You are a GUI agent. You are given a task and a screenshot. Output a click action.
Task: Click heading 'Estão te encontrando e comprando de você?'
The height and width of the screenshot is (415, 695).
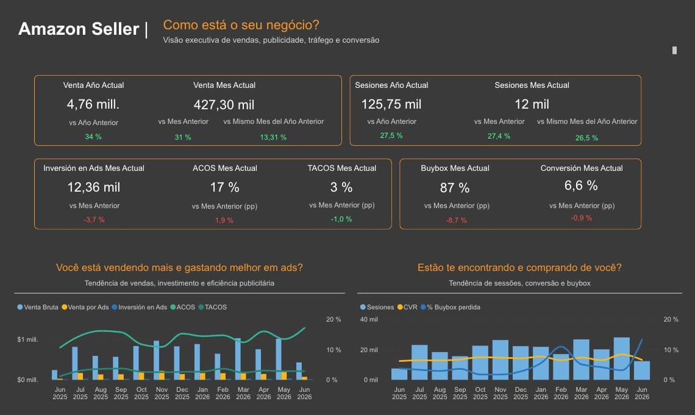point(519,268)
